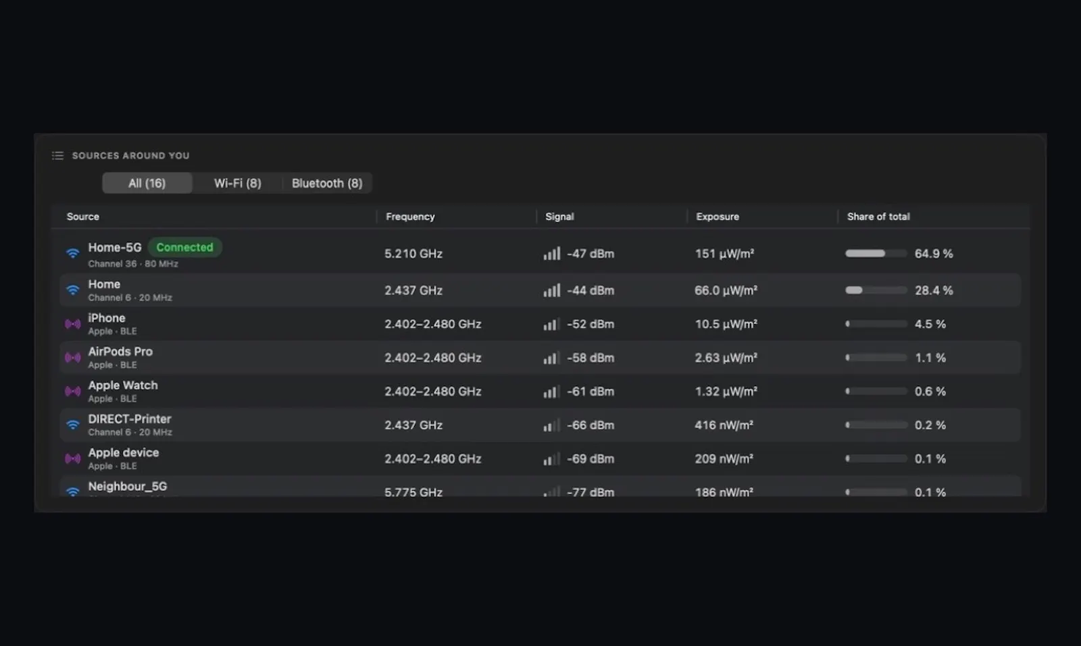The width and height of the screenshot is (1081, 646).
Task: Click the signal bars icon for -44 dBm
Action: 552,290
